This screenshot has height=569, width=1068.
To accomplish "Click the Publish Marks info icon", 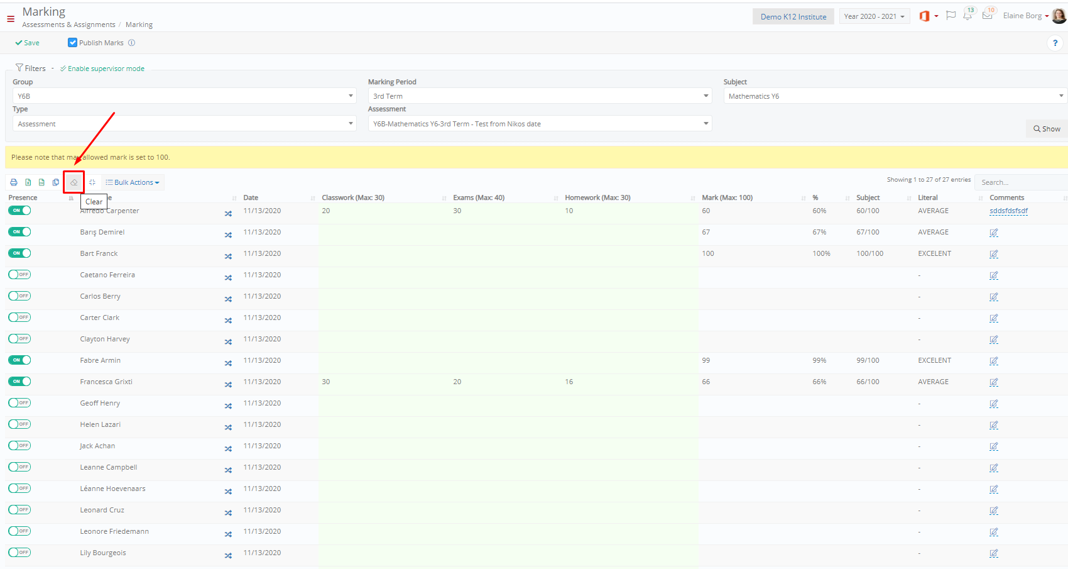I will pyautogui.click(x=132, y=43).
